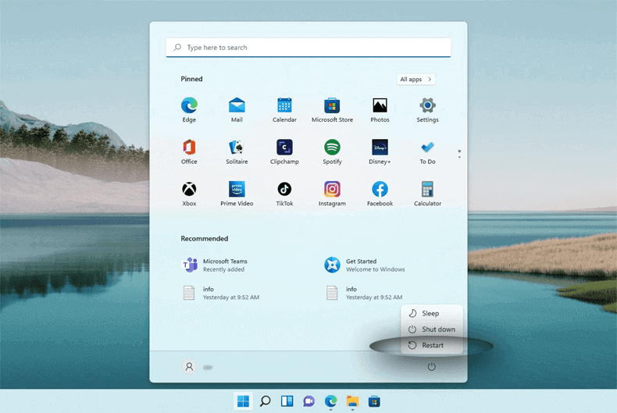Screen dimensions: 617x413
Task: Open the Spotify app
Action: click(332, 151)
